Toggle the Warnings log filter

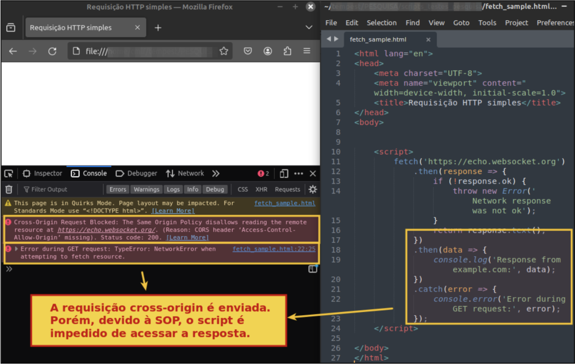click(147, 190)
